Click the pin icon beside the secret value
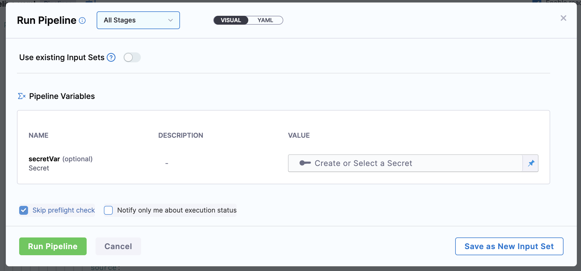Image resolution: width=581 pixels, height=271 pixels. pos(531,163)
